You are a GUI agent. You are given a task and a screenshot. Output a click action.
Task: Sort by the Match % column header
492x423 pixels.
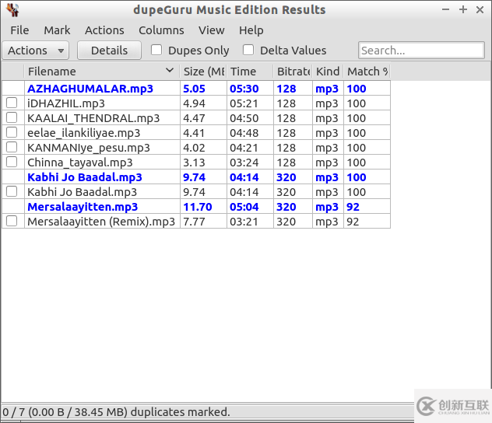pos(367,72)
